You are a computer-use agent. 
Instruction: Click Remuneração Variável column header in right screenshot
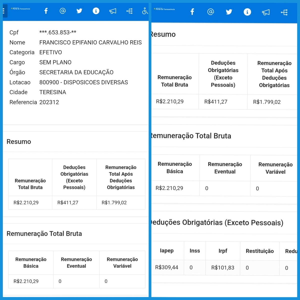(x=275, y=168)
